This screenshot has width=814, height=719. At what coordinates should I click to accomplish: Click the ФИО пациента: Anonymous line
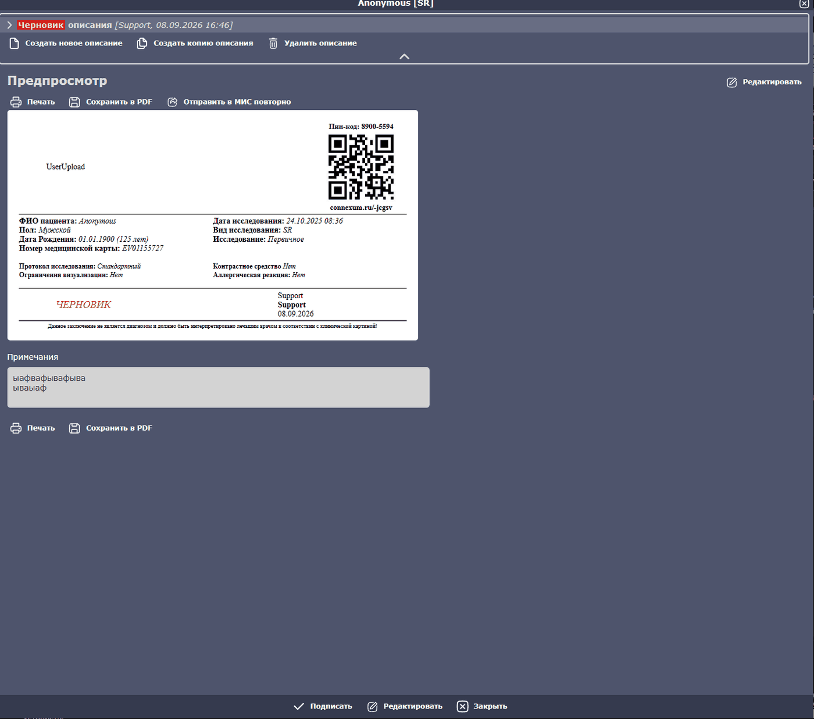click(x=67, y=221)
